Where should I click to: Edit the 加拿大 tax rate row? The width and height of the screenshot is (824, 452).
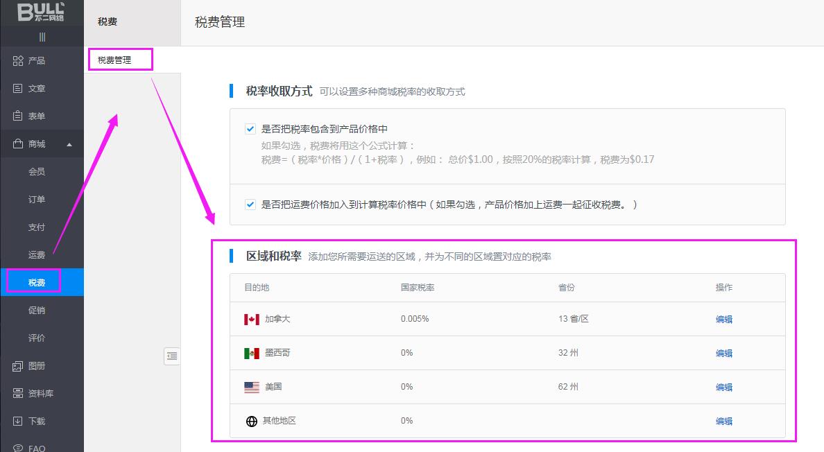(x=723, y=320)
